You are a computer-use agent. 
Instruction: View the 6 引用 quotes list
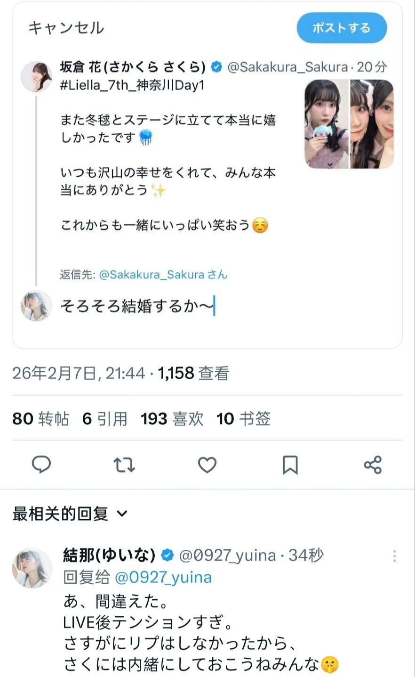coord(104,418)
